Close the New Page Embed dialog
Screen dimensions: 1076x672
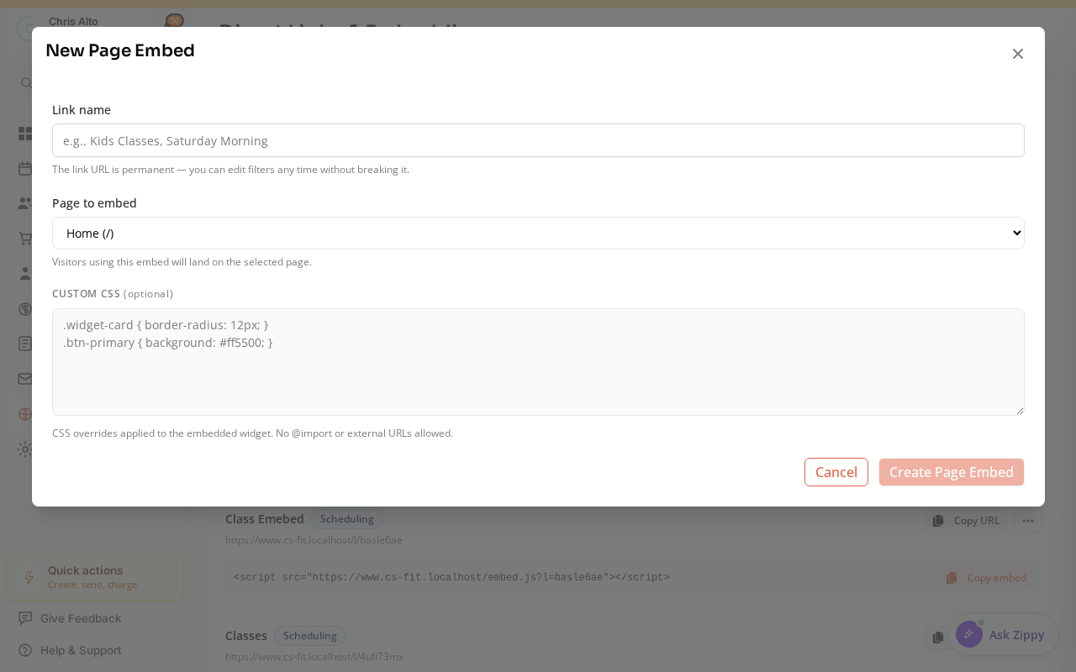tap(1018, 54)
